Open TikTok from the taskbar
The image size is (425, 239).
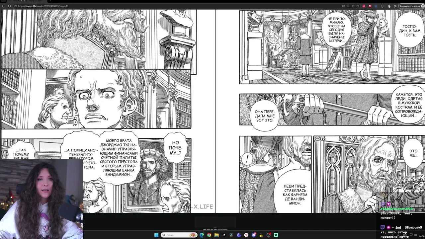224,235
